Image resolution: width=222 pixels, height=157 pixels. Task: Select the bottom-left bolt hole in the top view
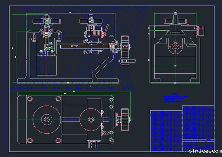[x=29, y=140]
